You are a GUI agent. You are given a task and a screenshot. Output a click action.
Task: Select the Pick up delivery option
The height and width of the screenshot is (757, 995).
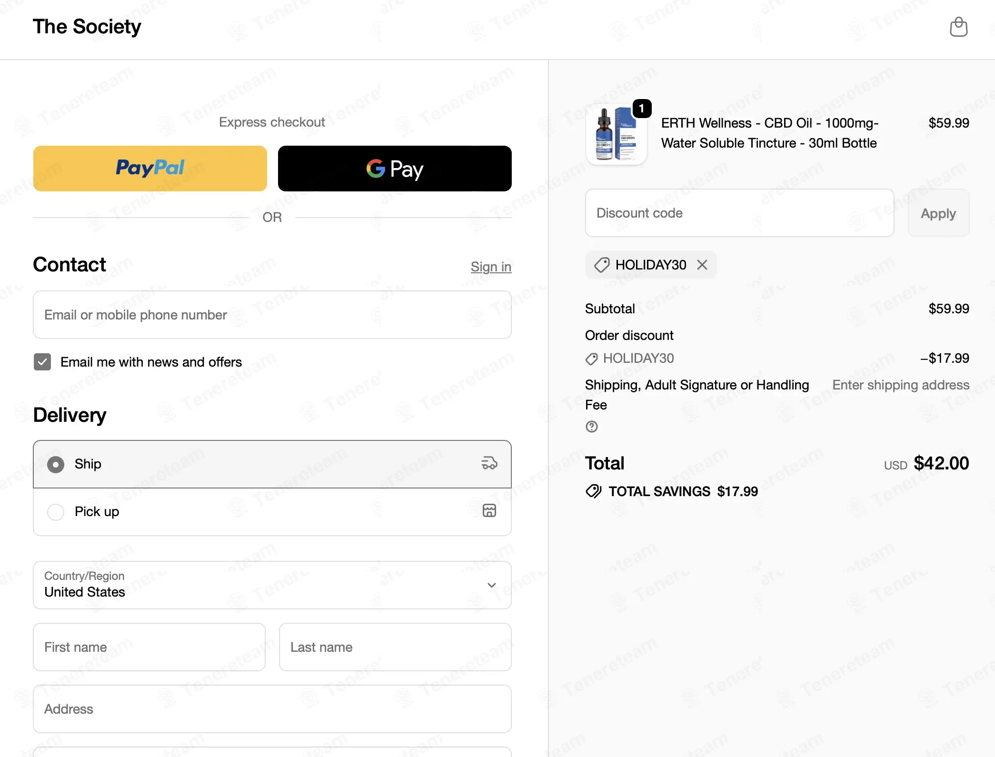tap(272, 512)
